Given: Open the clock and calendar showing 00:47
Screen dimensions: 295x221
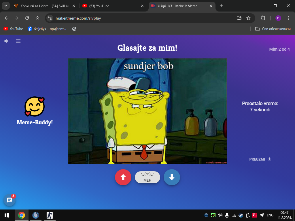Looking at the screenshot, I should [284, 215].
